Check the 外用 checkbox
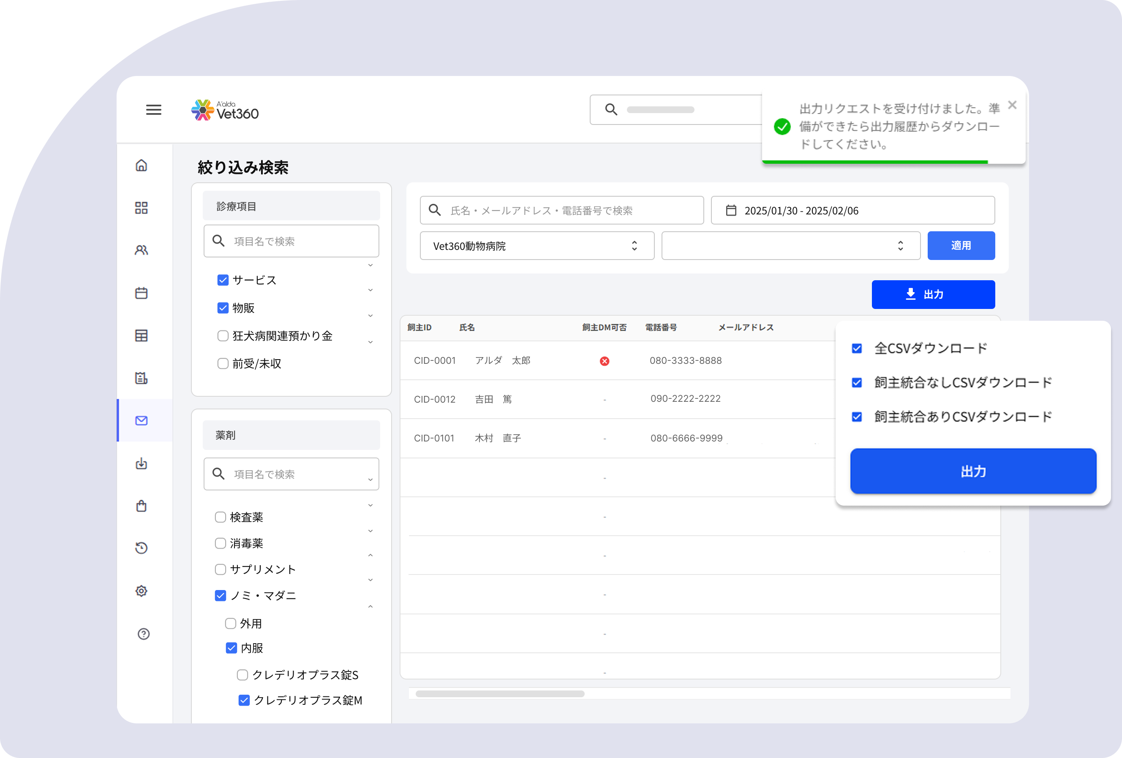The width and height of the screenshot is (1122, 758). click(x=231, y=623)
